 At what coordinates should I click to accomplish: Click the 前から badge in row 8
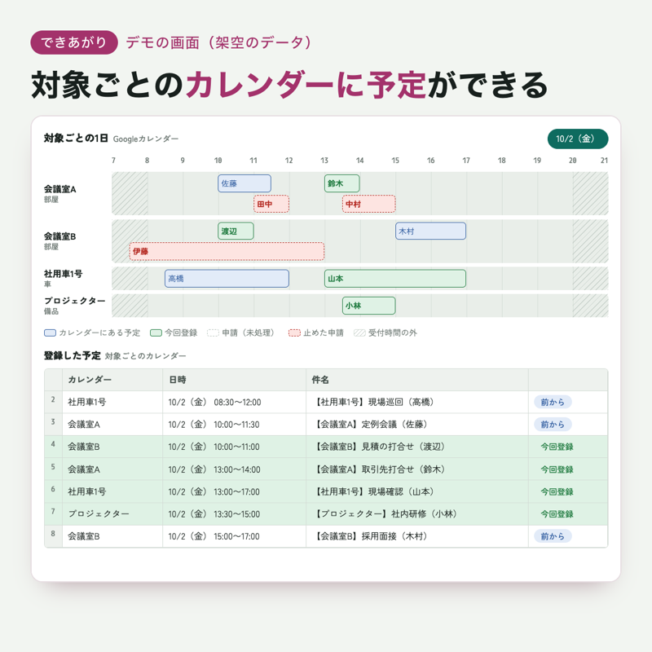coord(553,536)
